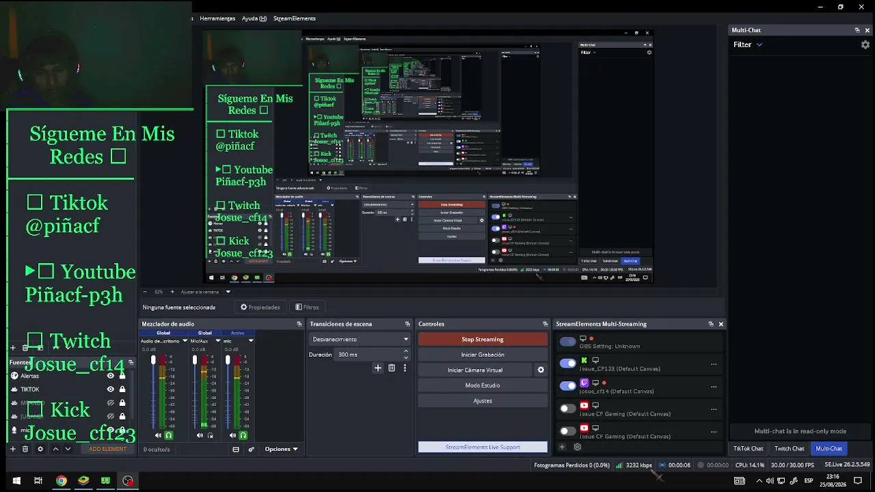Toggle the Josue_CF123 Kick output switch

tap(568, 364)
